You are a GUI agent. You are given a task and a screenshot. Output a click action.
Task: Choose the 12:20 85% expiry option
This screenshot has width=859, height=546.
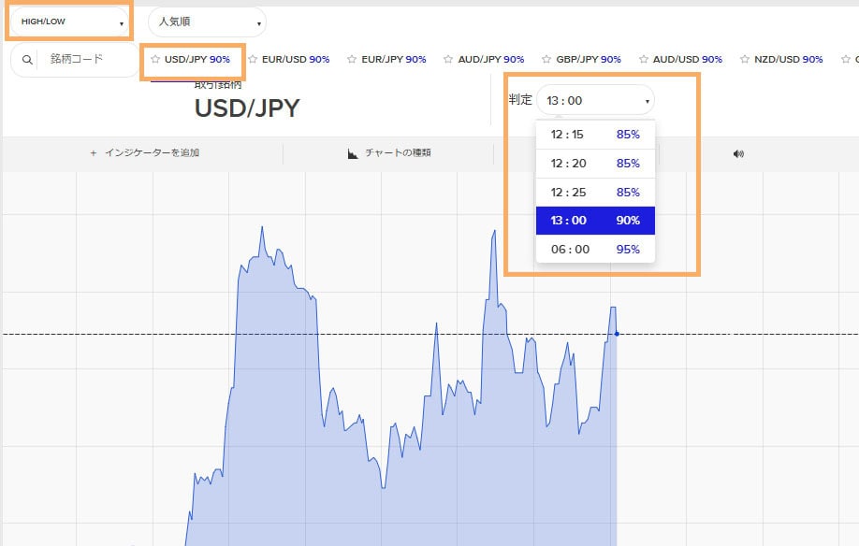595,164
